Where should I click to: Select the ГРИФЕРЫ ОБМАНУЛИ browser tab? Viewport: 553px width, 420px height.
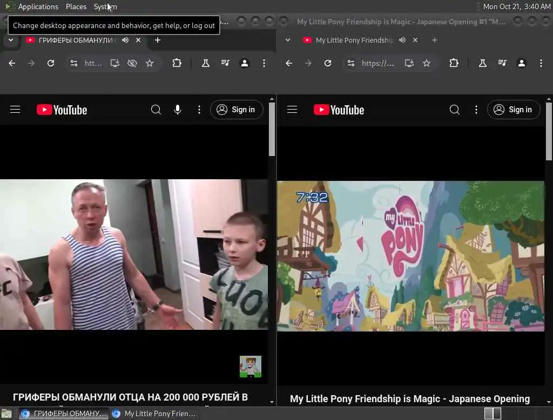[x=84, y=40]
